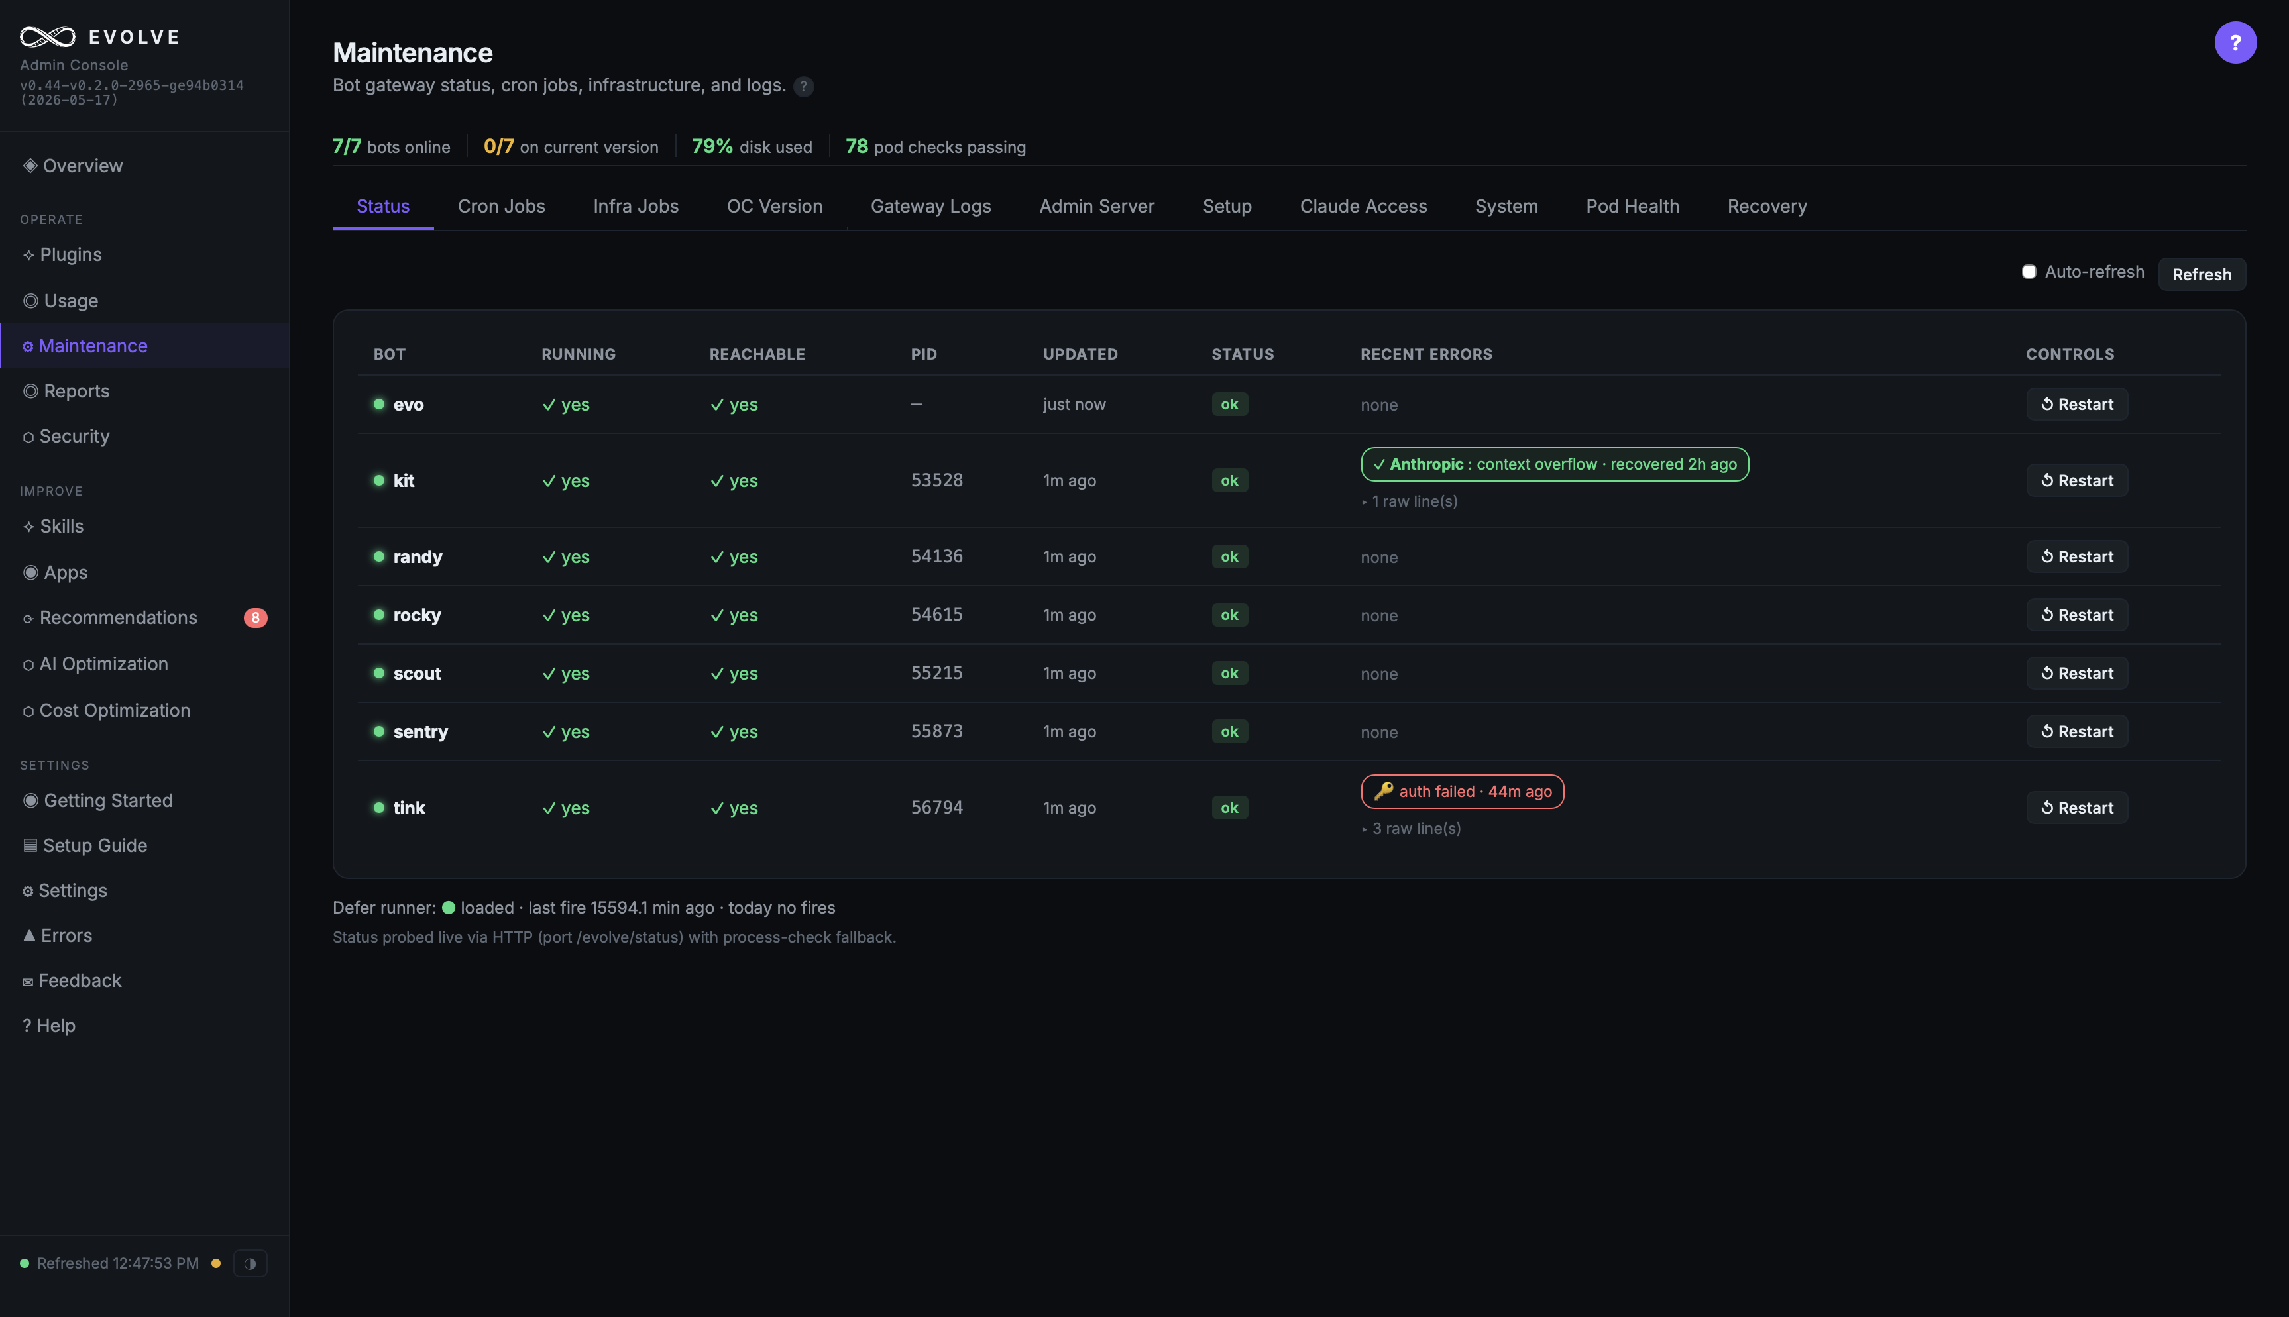Go to the Security page

pos(144,437)
